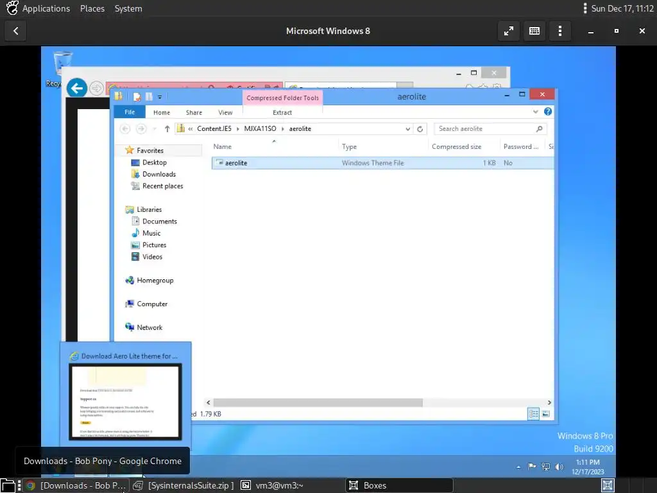
Task: Open recent locations dropdown arrow
Action: coord(155,128)
